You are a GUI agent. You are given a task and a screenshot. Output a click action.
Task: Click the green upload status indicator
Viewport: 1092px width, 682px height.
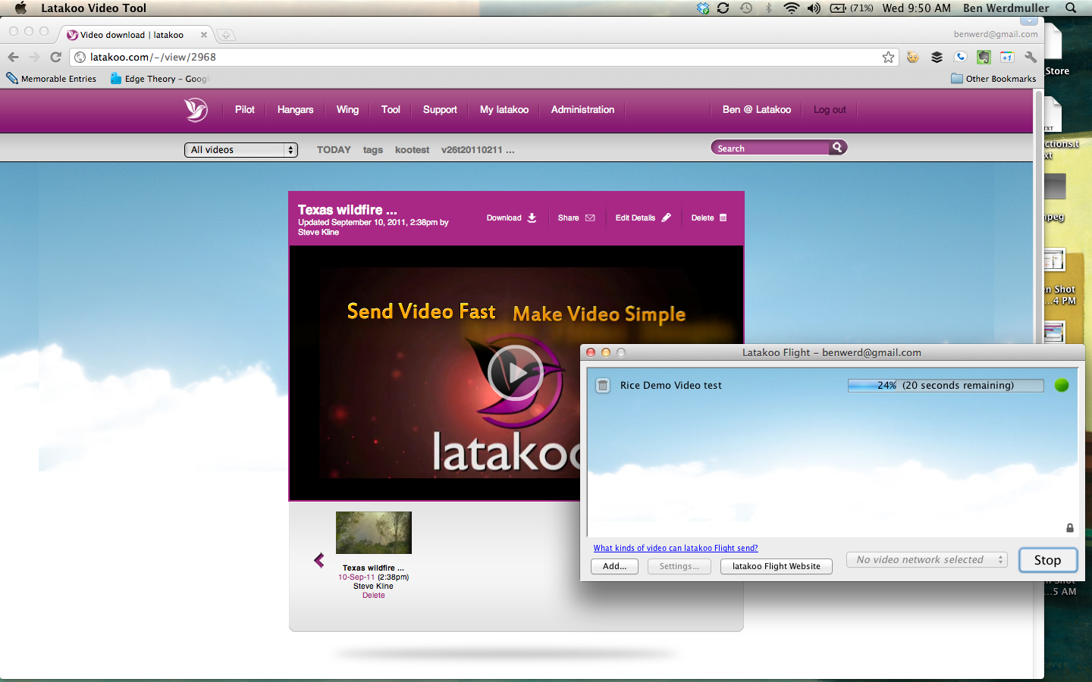(x=1062, y=385)
